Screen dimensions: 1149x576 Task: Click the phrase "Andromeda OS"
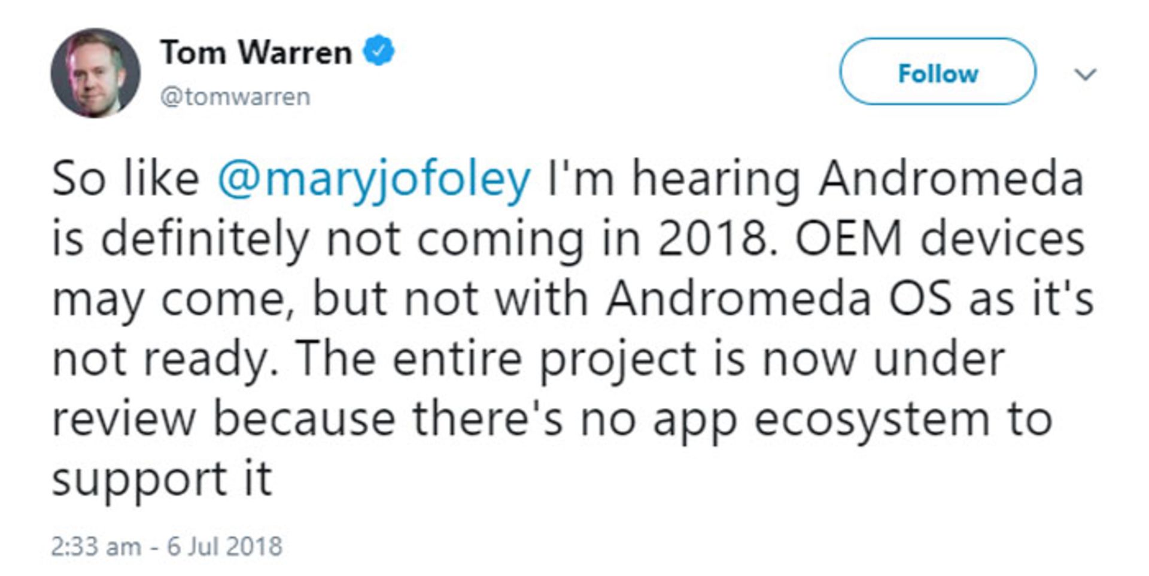tap(778, 299)
